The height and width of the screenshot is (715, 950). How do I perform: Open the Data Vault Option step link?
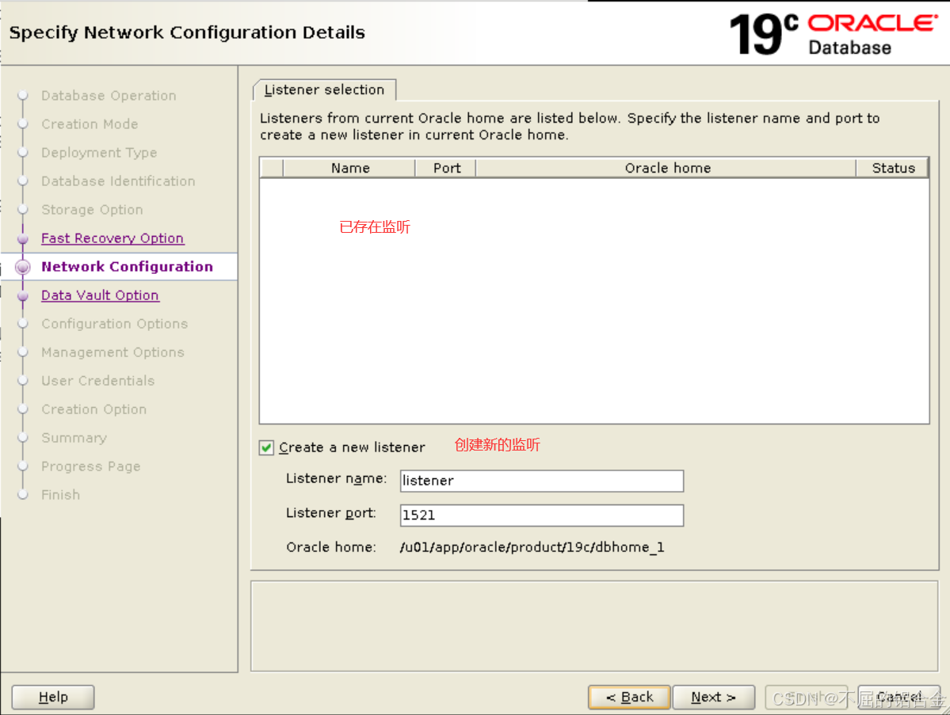pos(100,295)
